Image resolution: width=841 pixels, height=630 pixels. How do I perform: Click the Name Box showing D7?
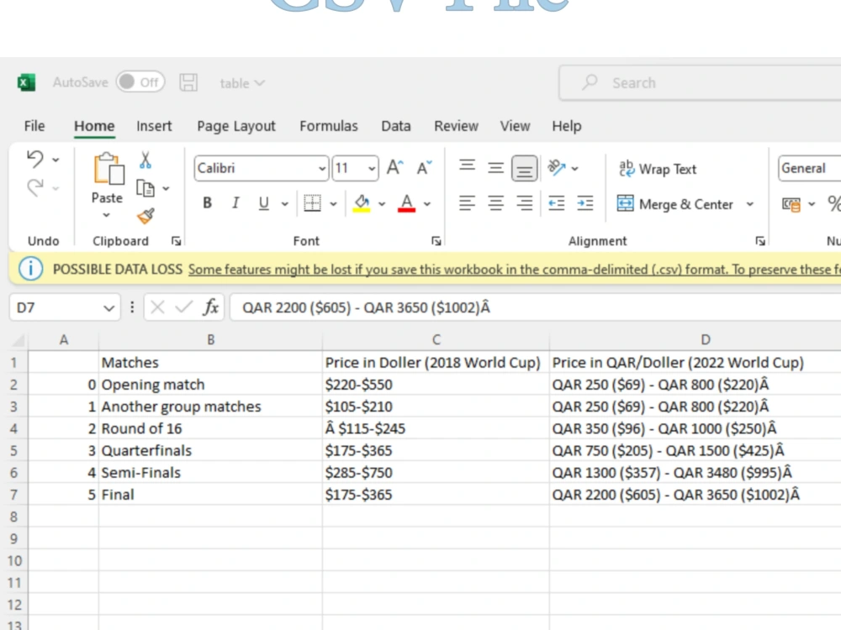65,307
